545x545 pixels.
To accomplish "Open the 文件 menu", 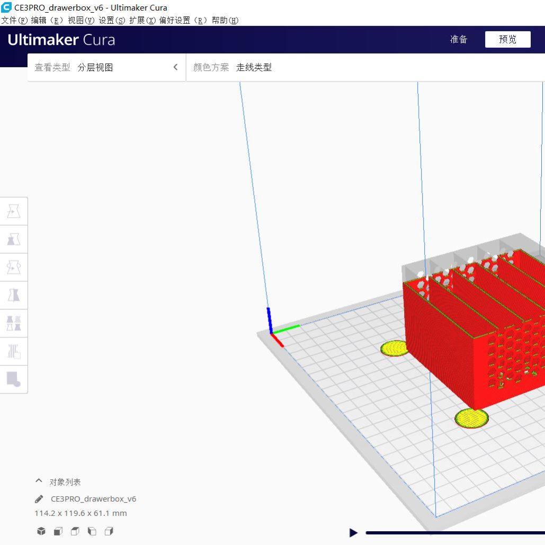I will tap(14, 20).
